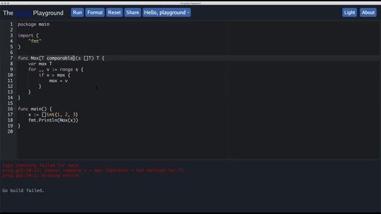Click 'max = v' assignment line
Screen dimensions: 381x214
(58, 81)
